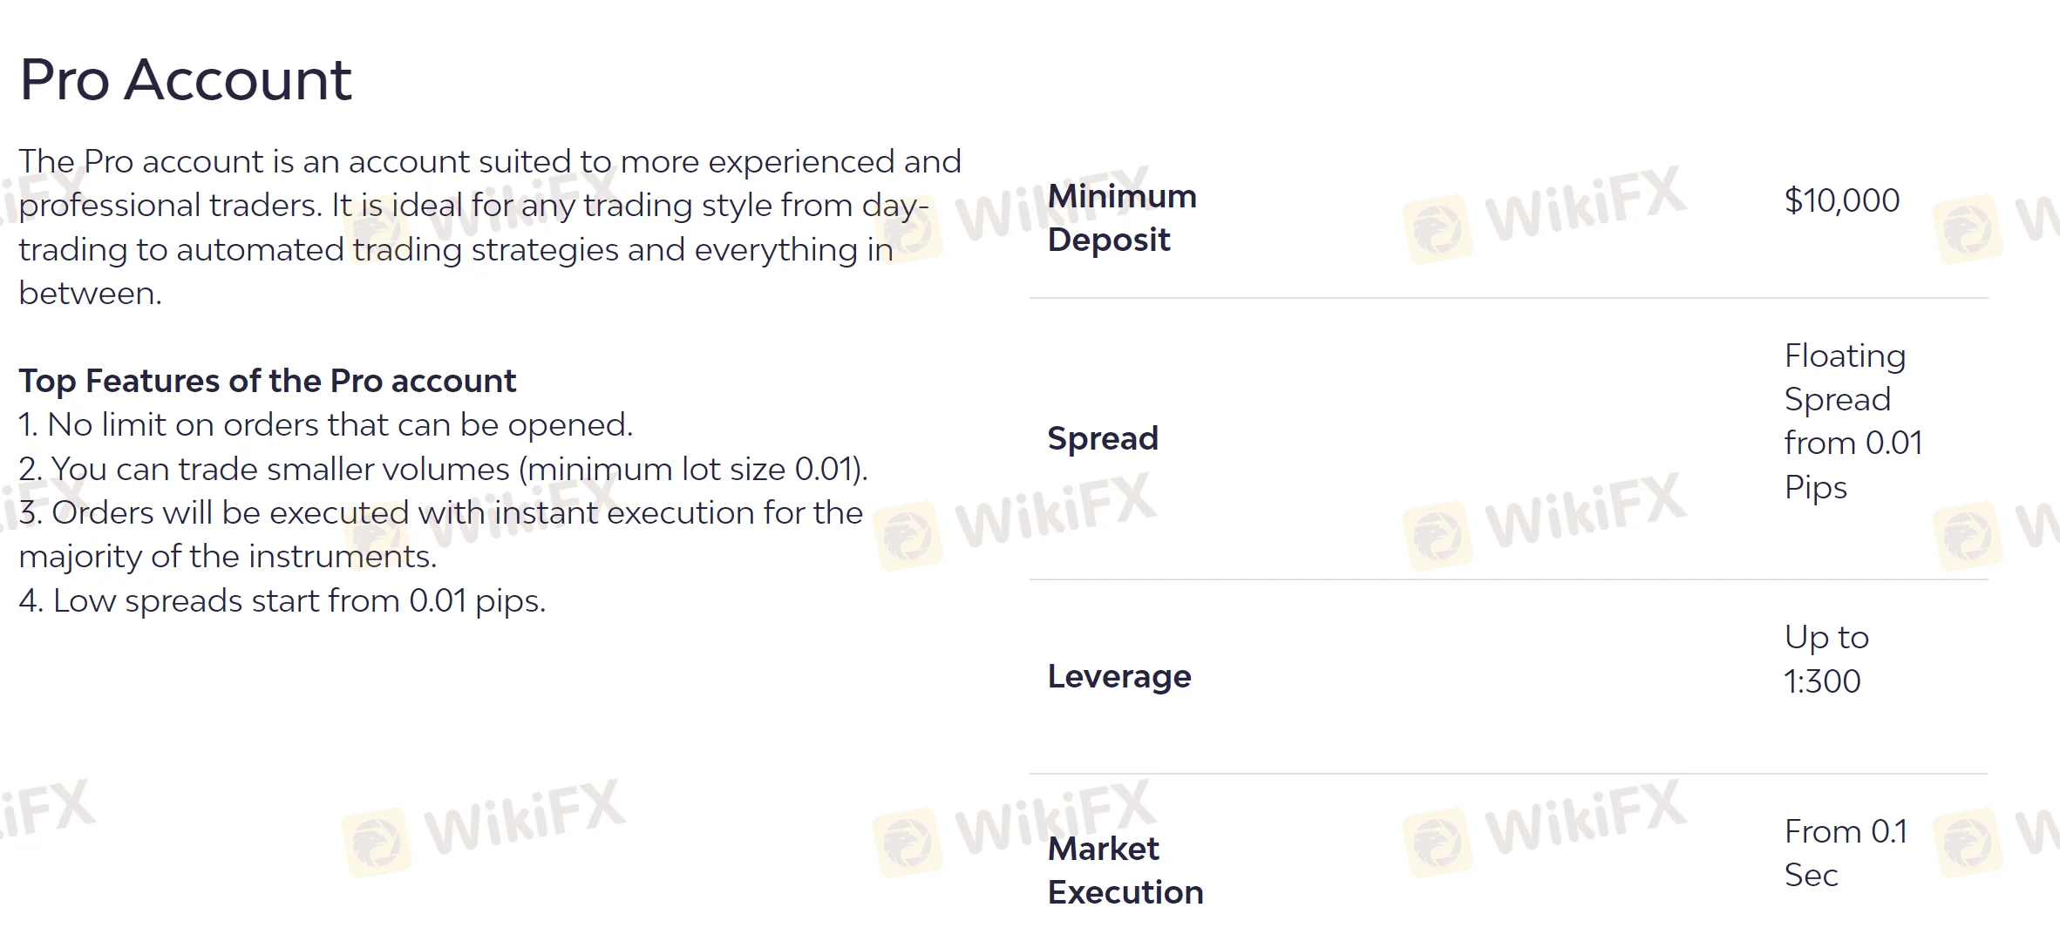
Task: Select the minimum lot size 0.01 feature
Action: pyautogui.click(x=444, y=469)
